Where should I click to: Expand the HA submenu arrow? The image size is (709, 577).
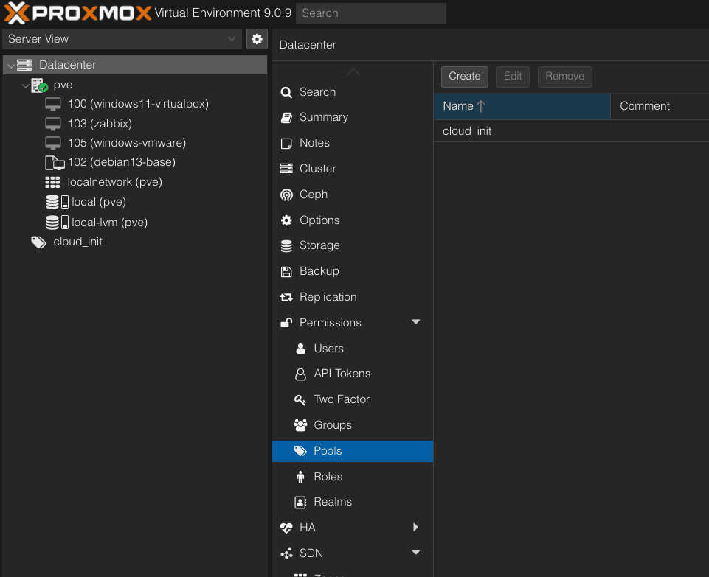pos(416,528)
